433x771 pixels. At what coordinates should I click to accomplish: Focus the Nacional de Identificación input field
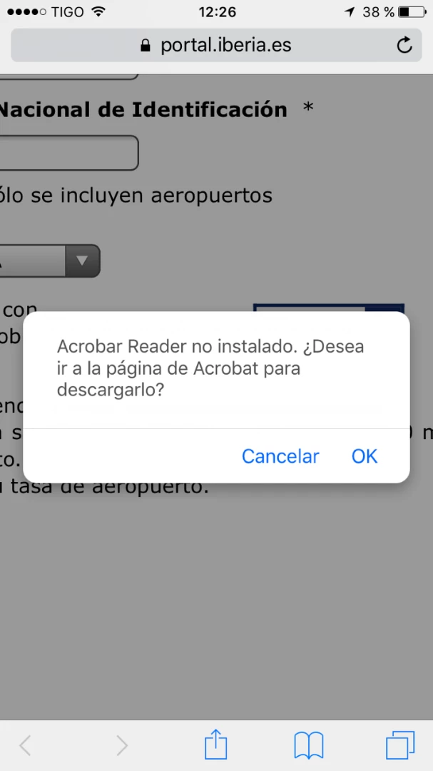[68, 153]
